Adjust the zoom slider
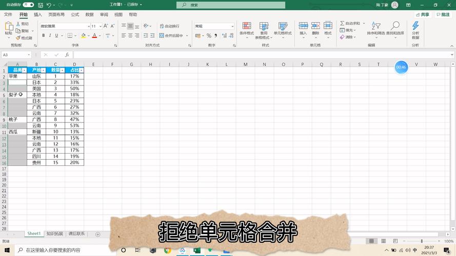Image resolution: width=456 pixels, height=256 pixels. pyautogui.click(x=422, y=241)
